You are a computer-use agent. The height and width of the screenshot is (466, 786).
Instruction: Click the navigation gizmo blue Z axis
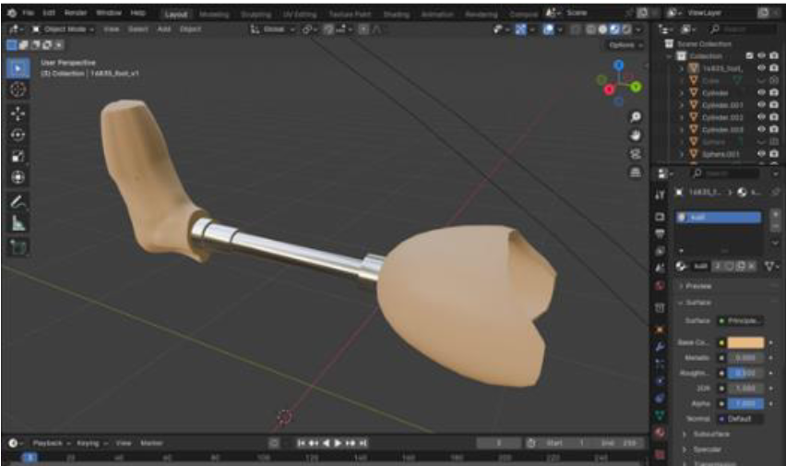pos(619,66)
